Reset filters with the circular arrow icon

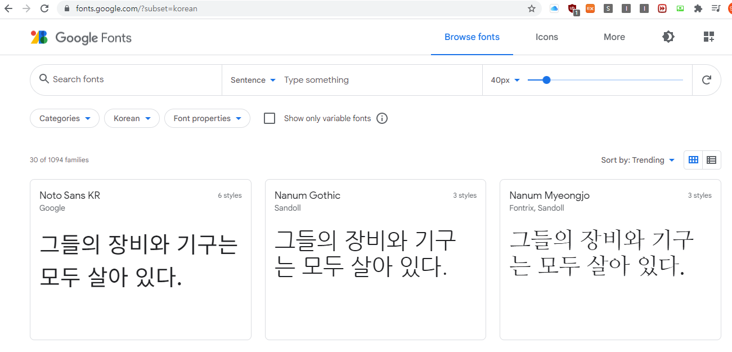(707, 80)
